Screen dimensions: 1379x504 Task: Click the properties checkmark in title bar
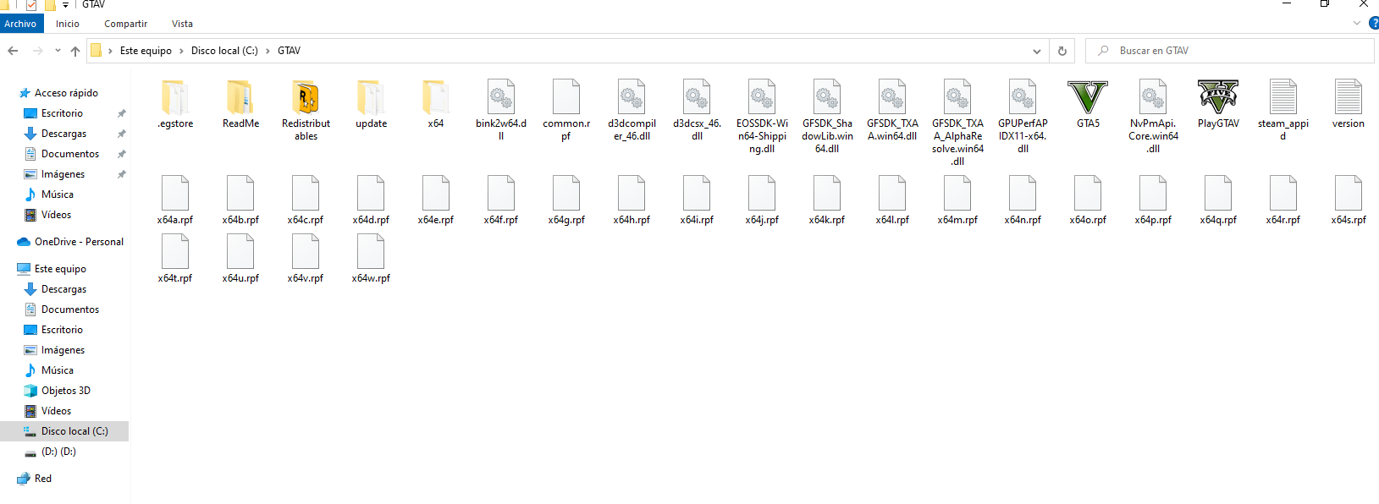pos(30,5)
